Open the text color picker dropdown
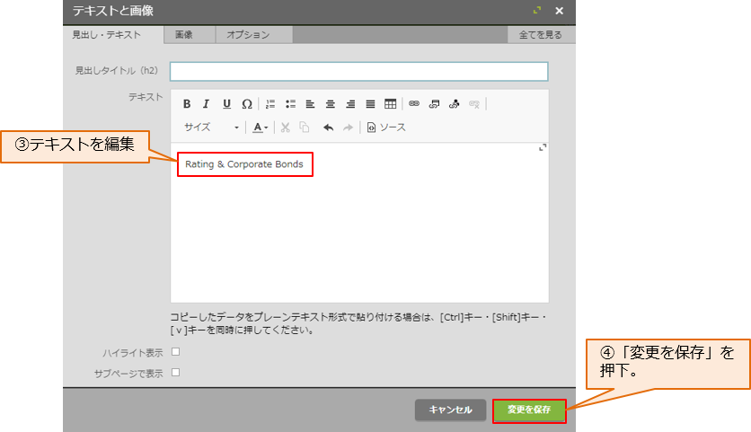Viewport: 751px width, 432px height. tap(261, 128)
